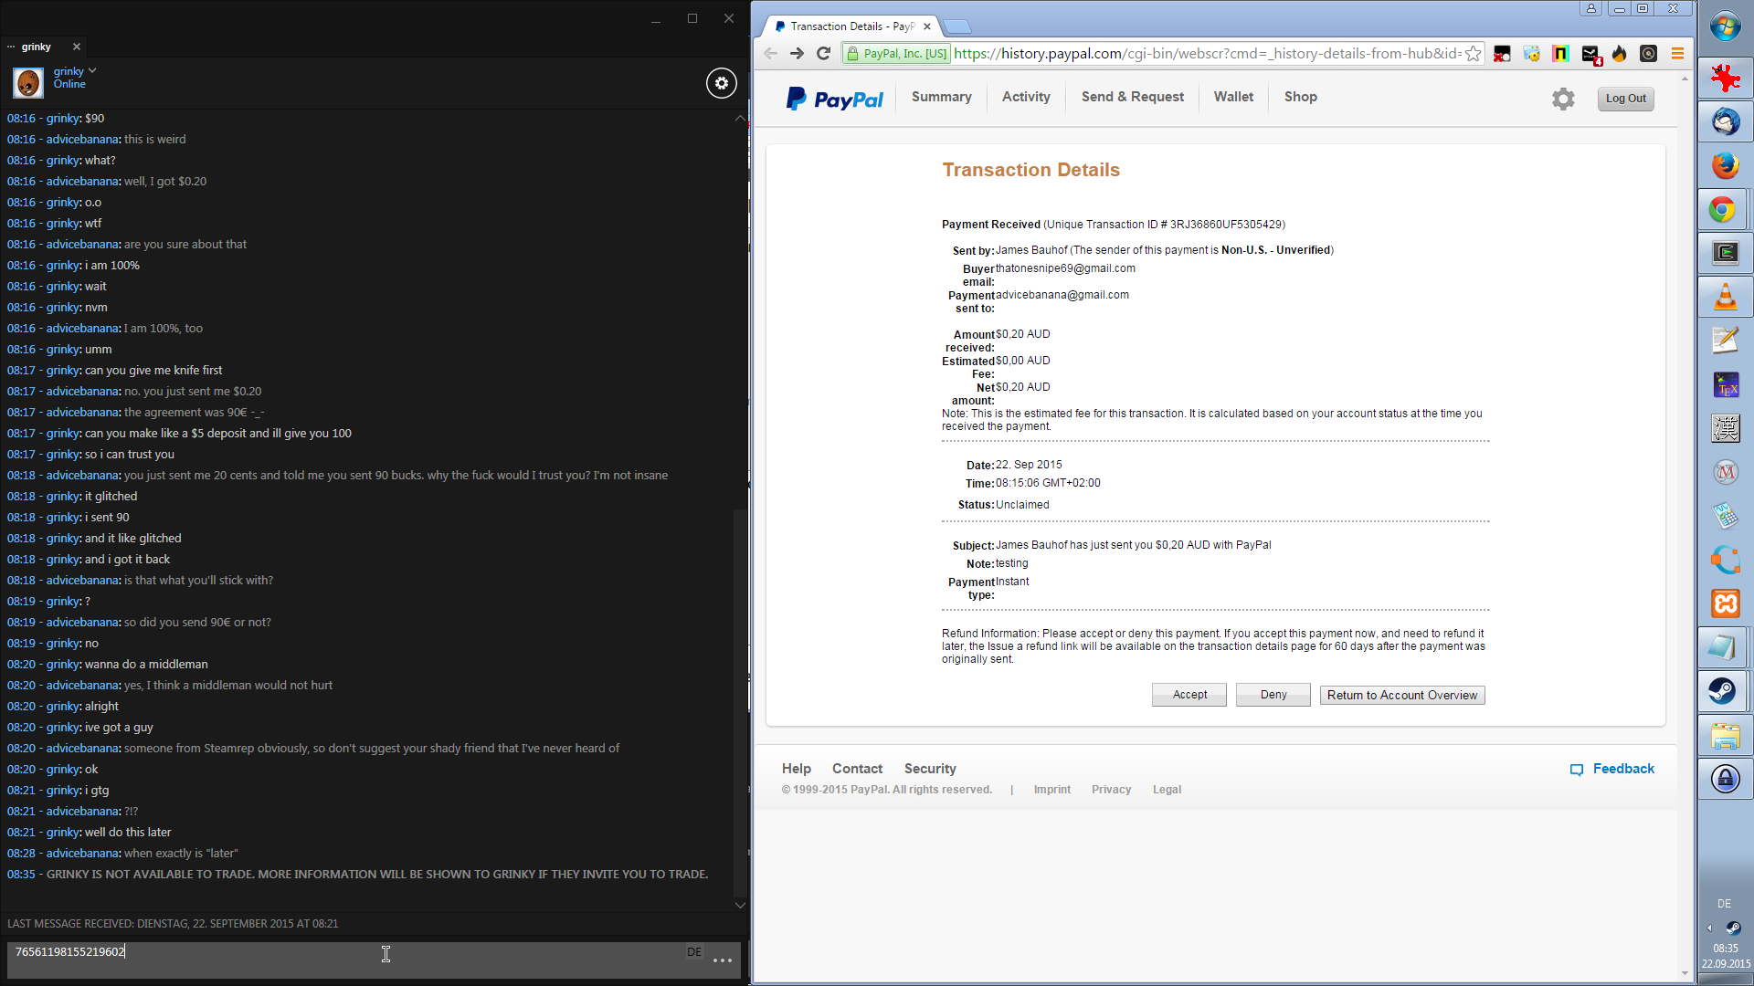Click the flame extension icon in toolbar
1754x986 pixels.
click(1619, 54)
